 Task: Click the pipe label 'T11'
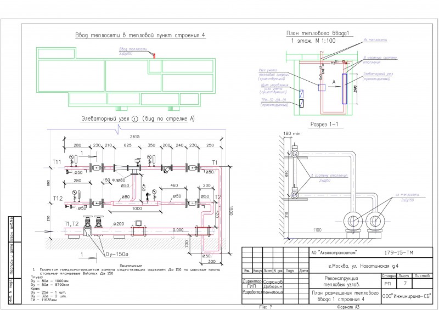pyautogui.click(x=57, y=162)
